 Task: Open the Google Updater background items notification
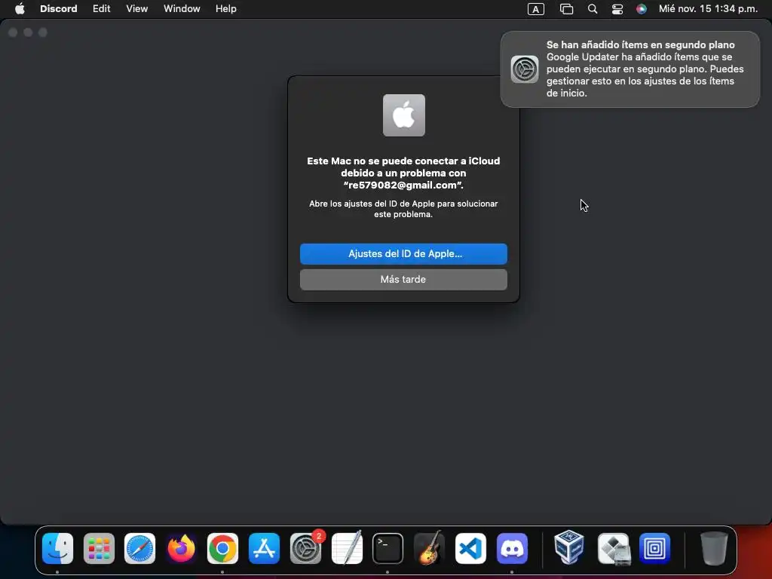coord(630,69)
